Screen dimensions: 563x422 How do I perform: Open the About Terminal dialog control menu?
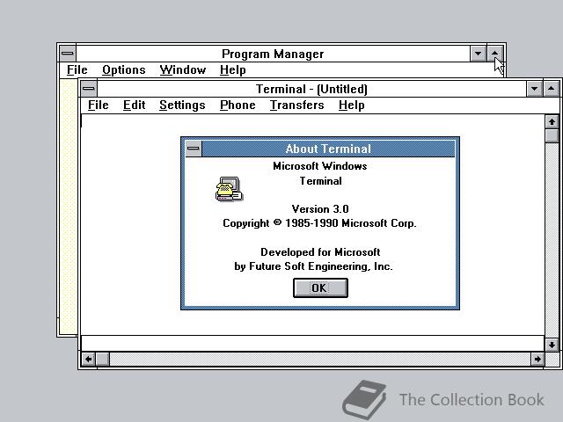(194, 149)
